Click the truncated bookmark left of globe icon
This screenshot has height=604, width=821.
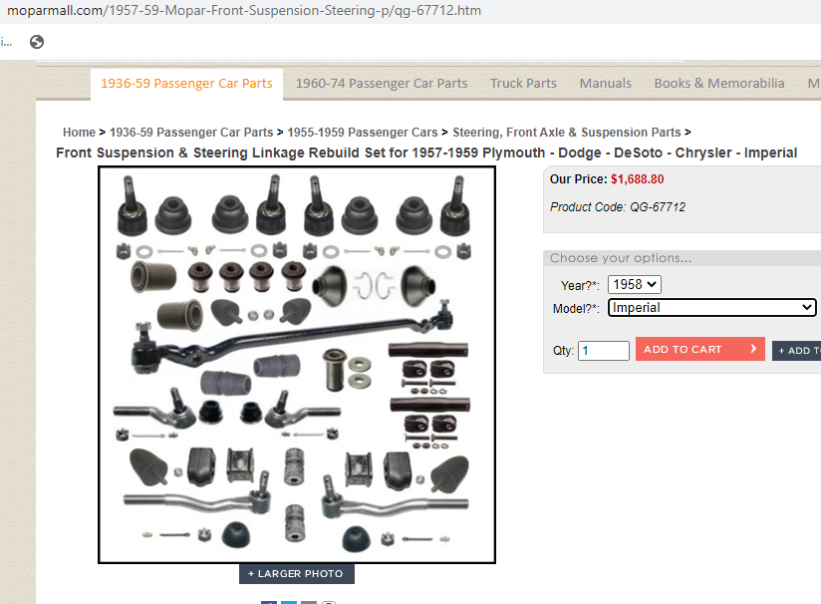6,42
